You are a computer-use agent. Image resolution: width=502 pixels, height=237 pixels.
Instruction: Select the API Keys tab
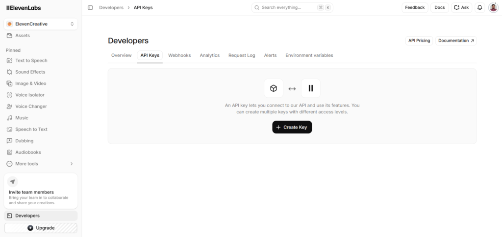pos(150,55)
